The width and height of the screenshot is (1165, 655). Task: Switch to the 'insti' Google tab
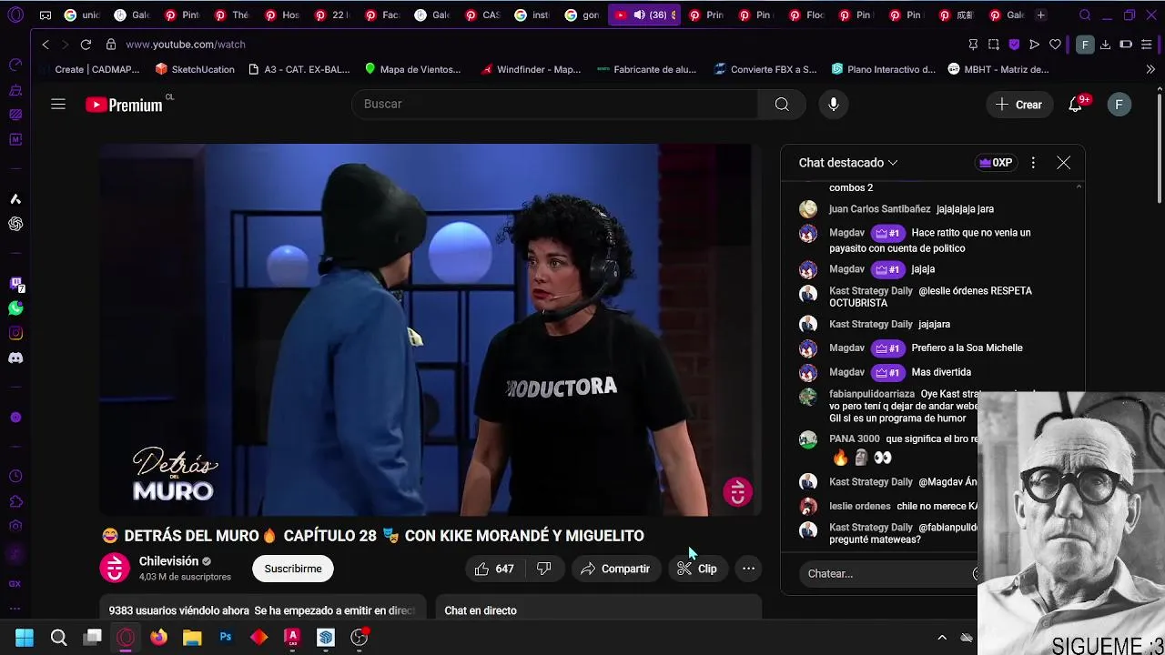coord(531,15)
